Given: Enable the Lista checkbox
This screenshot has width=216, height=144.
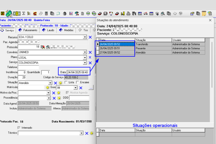Looking at the screenshot, I should click(x=66, y=82).
